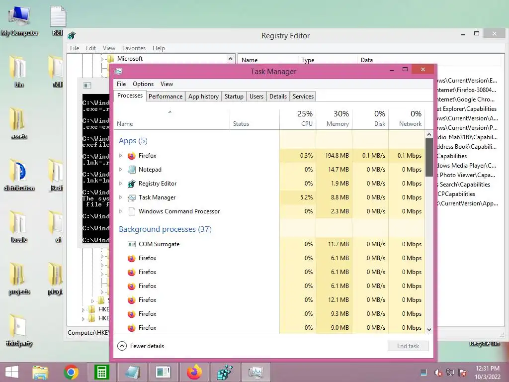Open Registry Editor Favorites menu
Viewport: 509px width, 382px height.
134,48
